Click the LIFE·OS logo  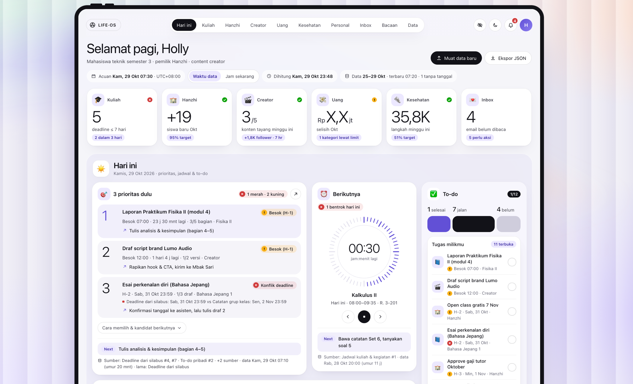pyautogui.click(x=103, y=25)
